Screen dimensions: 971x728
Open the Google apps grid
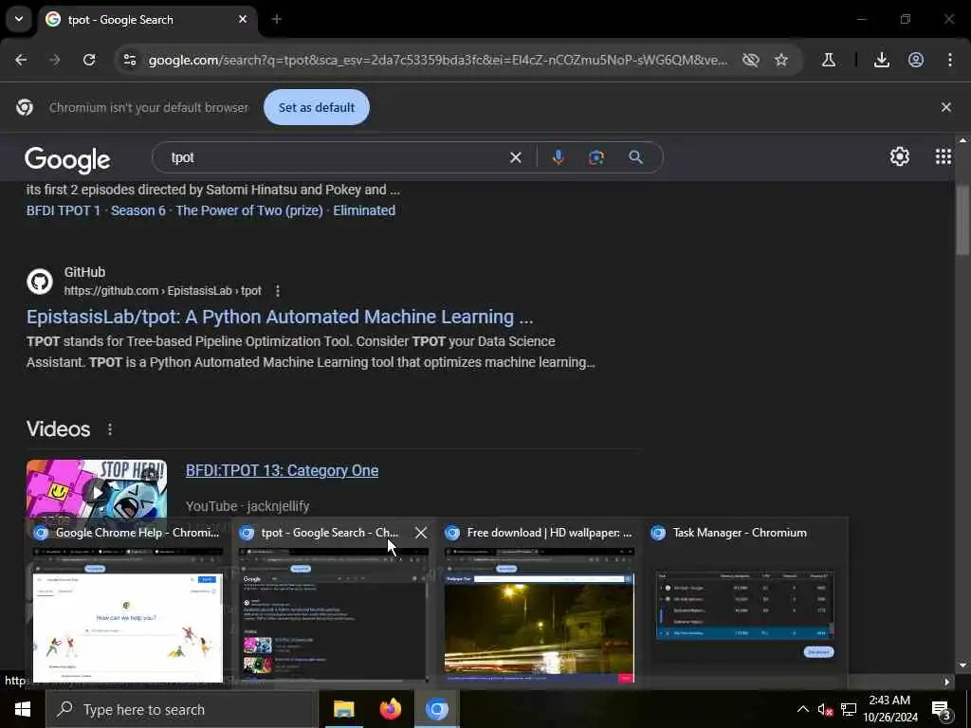point(944,156)
